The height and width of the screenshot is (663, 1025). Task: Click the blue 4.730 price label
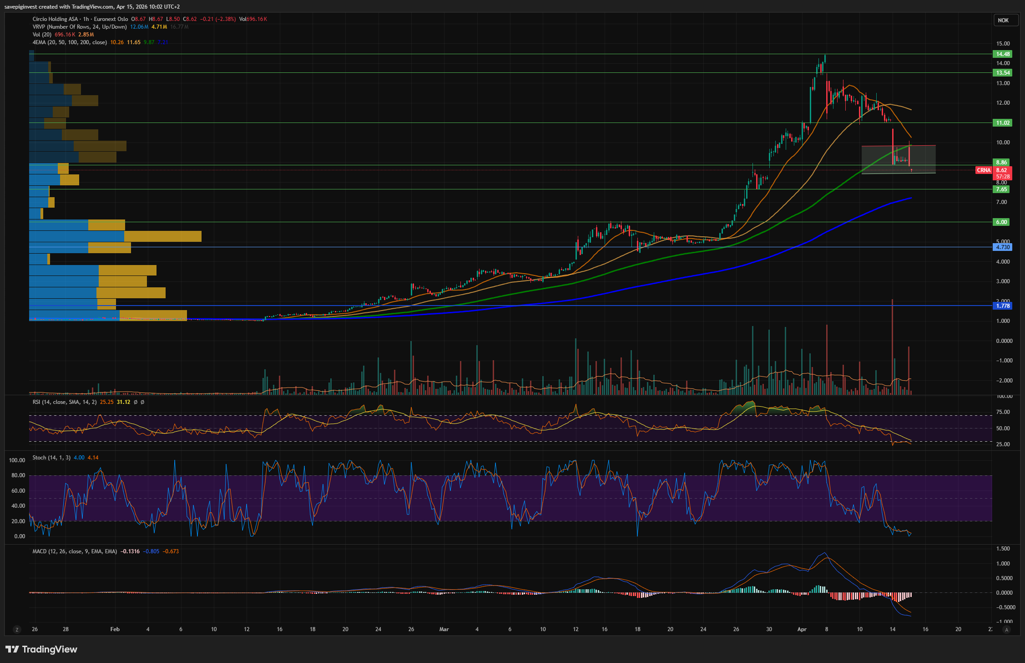click(x=1003, y=247)
